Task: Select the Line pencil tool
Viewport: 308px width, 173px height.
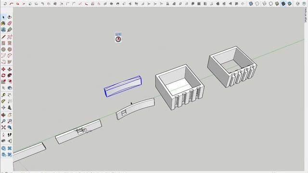Action: click(x=3, y=37)
